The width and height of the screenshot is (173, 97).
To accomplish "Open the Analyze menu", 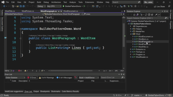I will click(x=72, y=2).
